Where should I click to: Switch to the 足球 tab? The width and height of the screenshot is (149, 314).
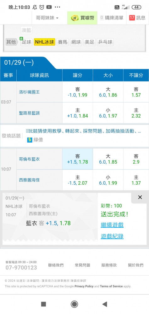[x=26, y=42]
